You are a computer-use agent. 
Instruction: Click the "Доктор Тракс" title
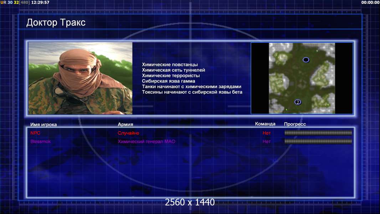coord(56,22)
